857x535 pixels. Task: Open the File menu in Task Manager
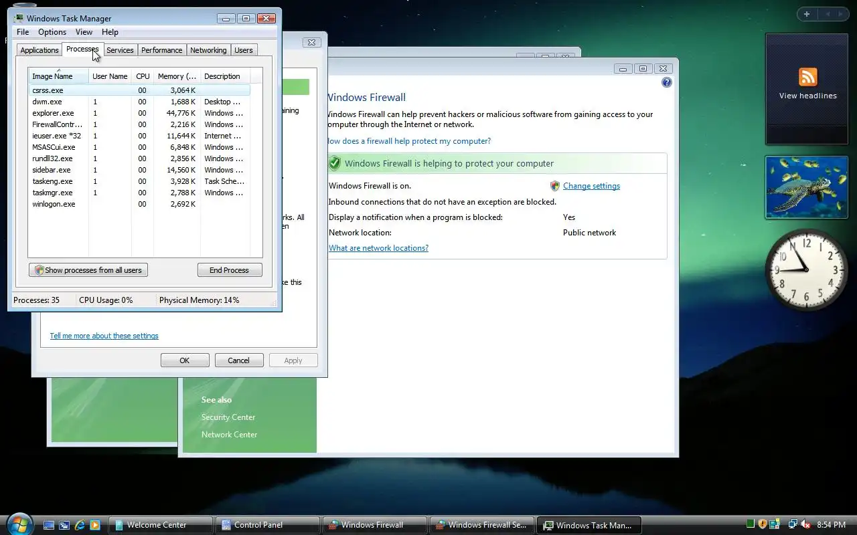coord(23,32)
